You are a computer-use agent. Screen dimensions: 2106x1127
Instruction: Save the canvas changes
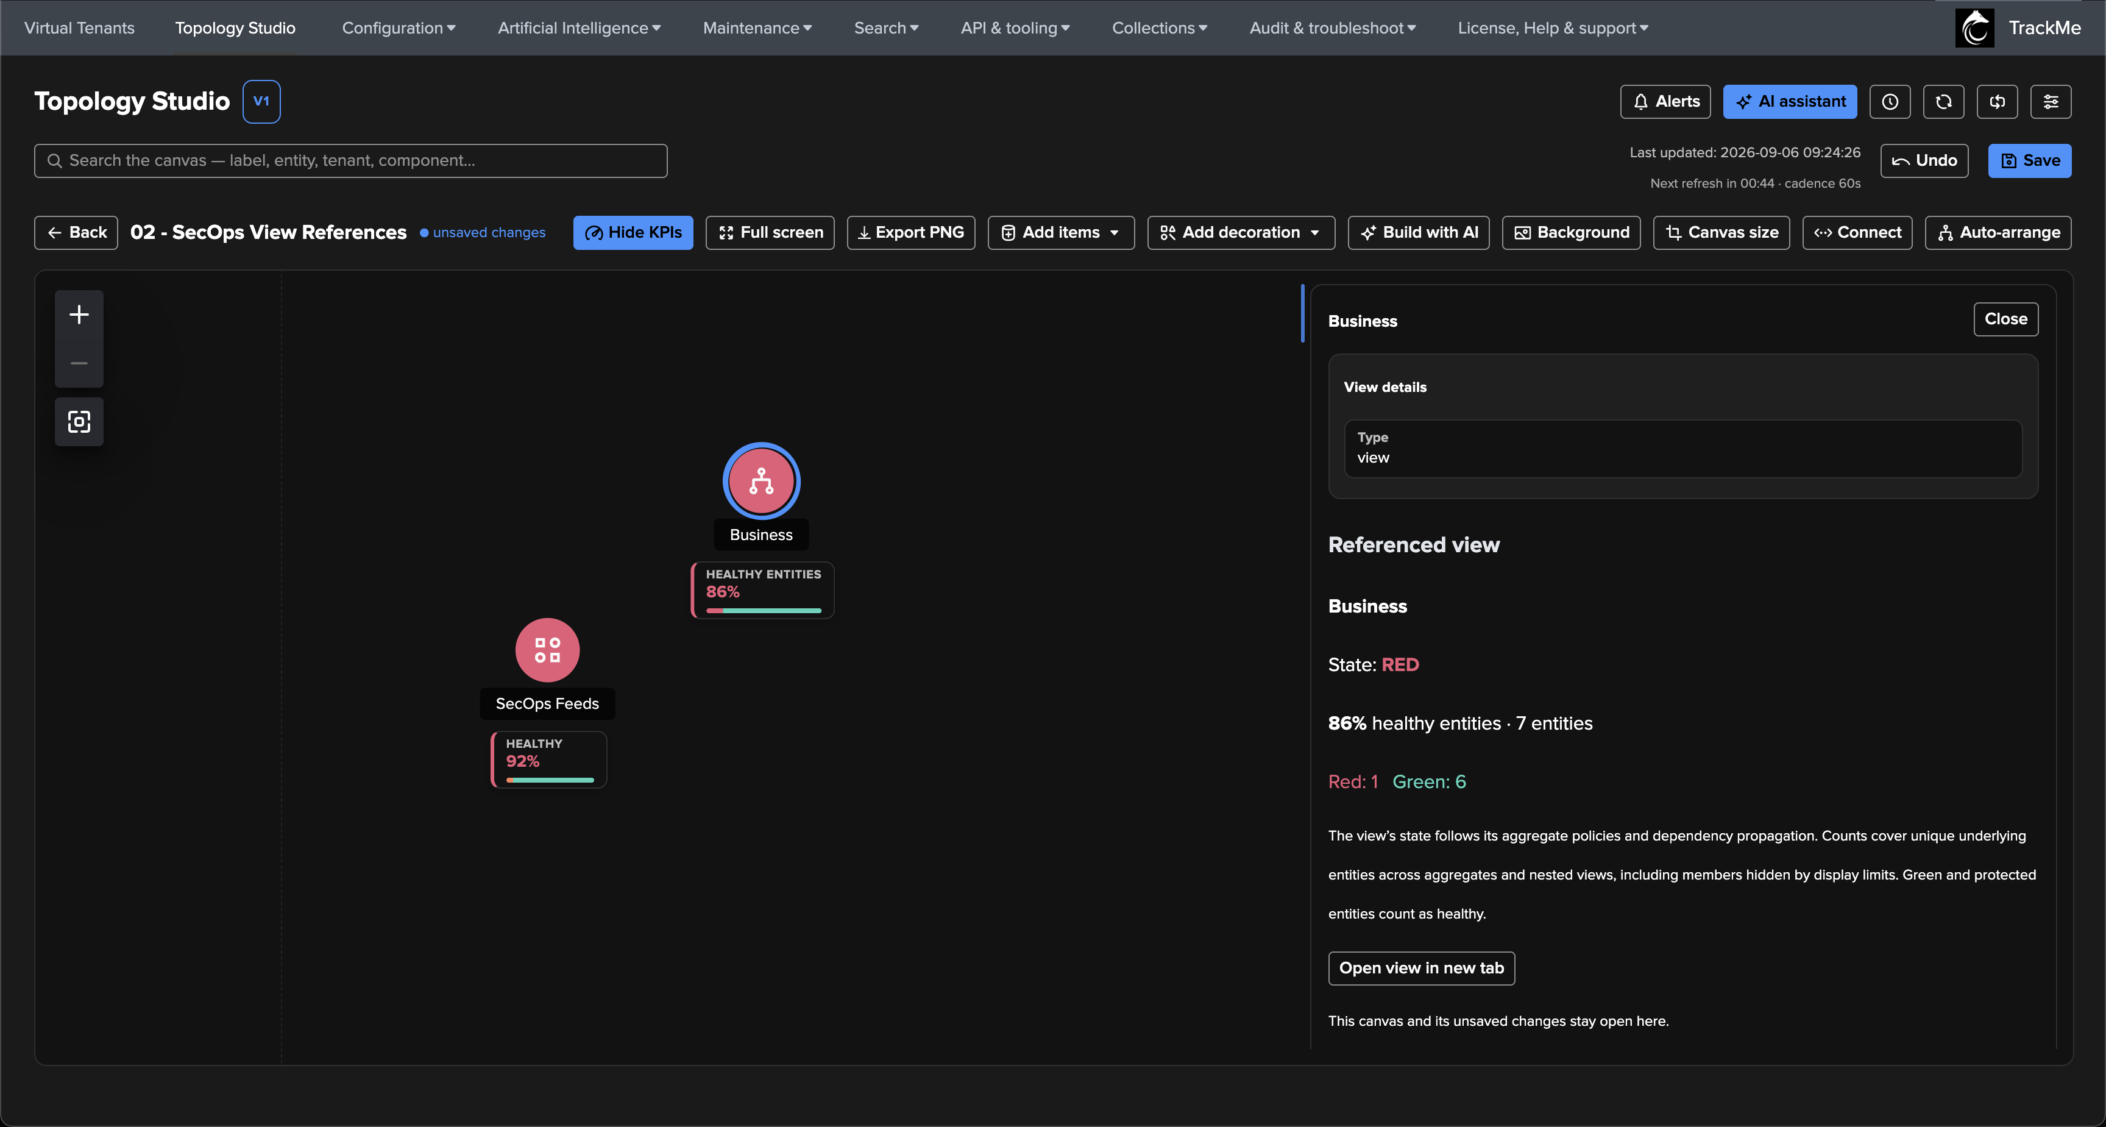point(2029,160)
